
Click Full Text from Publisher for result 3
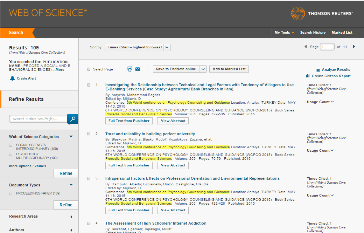[x=129, y=210]
